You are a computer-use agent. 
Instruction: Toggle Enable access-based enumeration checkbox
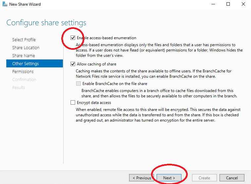tap(73, 38)
